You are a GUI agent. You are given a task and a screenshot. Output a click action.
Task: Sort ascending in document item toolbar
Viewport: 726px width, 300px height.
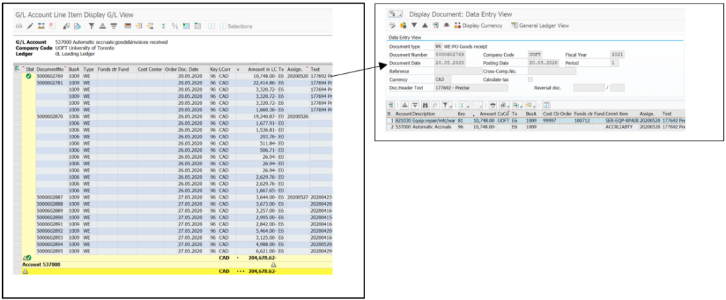click(x=405, y=106)
